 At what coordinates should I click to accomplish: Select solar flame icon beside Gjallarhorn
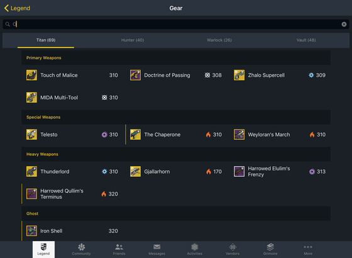point(209,171)
